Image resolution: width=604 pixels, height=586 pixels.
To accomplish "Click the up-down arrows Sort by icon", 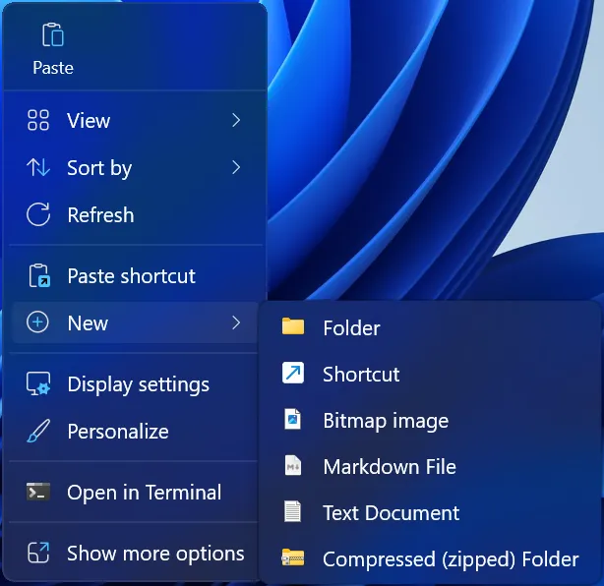I will pyautogui.click(x=38, y=168).
